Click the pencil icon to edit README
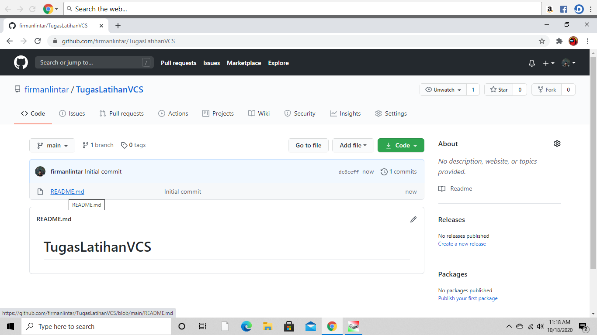Image resolution: width=597 pixels, height=335 pixels. click(x=413, y=219)
